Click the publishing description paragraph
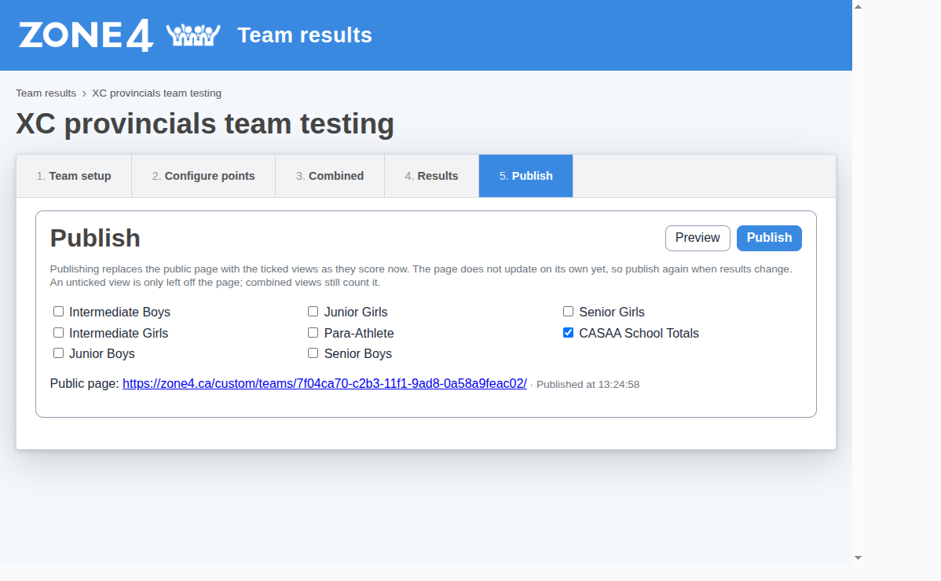941x581 pixels. pyautogui.click(x=421, y=276)
